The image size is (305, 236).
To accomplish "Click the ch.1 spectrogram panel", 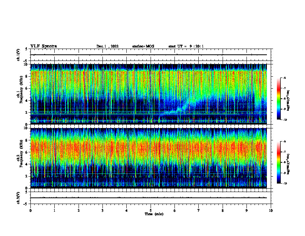I will click(x=151, y=94).
